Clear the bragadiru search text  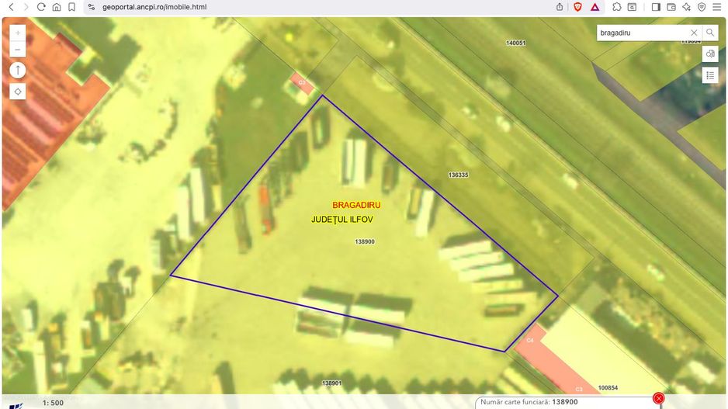click(x=694, y=33)
